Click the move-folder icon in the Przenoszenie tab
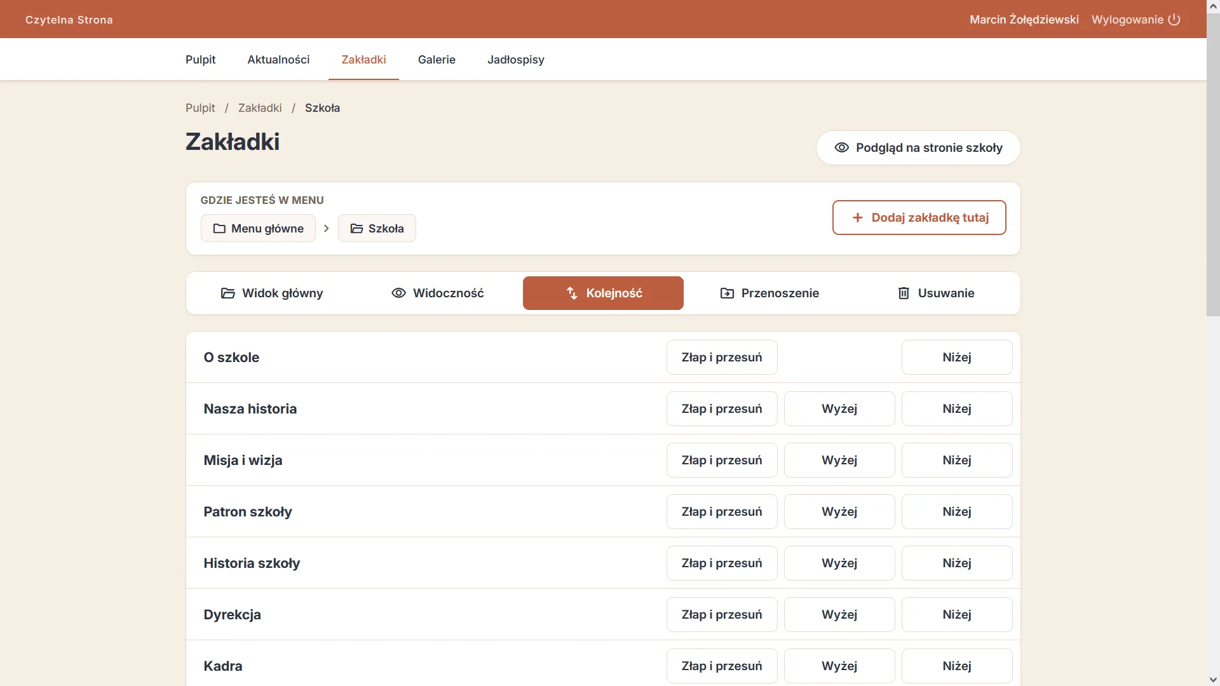The width and height of the screenshot is (1220, 686). (727, 293)
